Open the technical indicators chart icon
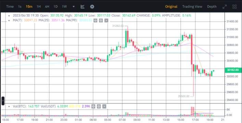Viewport: 242px width, 123px height. pyautogui.click(x=82, y=6)
